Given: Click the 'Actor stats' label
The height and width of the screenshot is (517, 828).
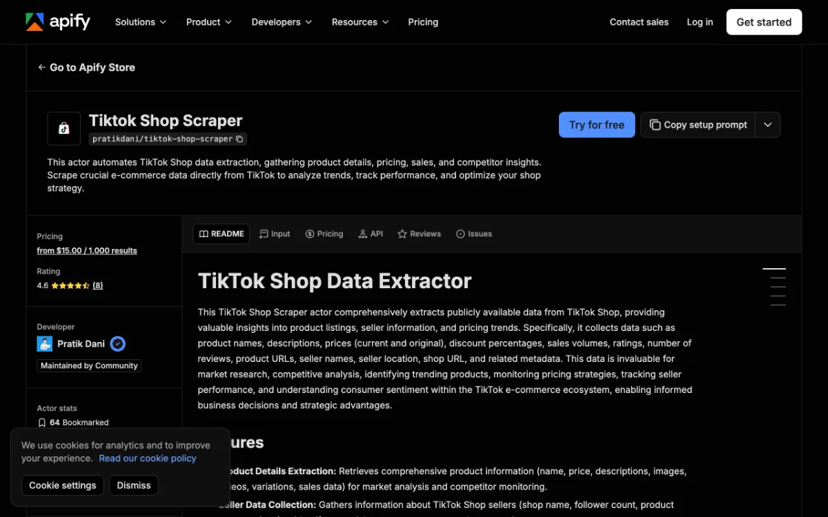Looking at the screenshot, I should 57,409.
